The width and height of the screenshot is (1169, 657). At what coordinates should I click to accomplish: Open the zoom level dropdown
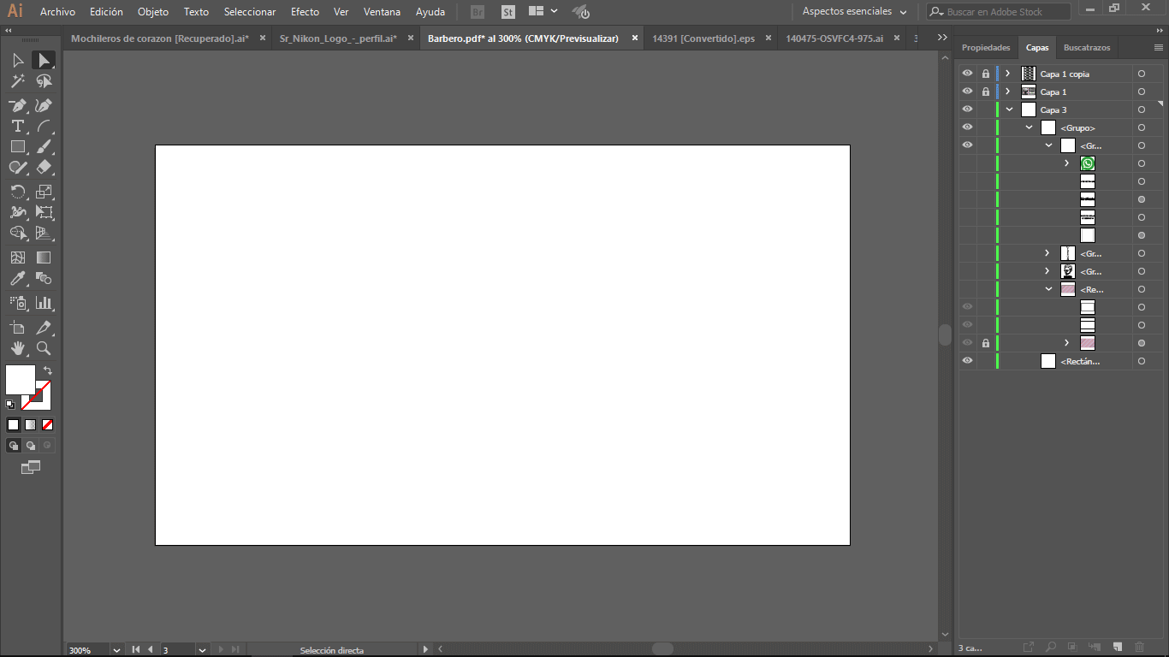coord(116,650)
